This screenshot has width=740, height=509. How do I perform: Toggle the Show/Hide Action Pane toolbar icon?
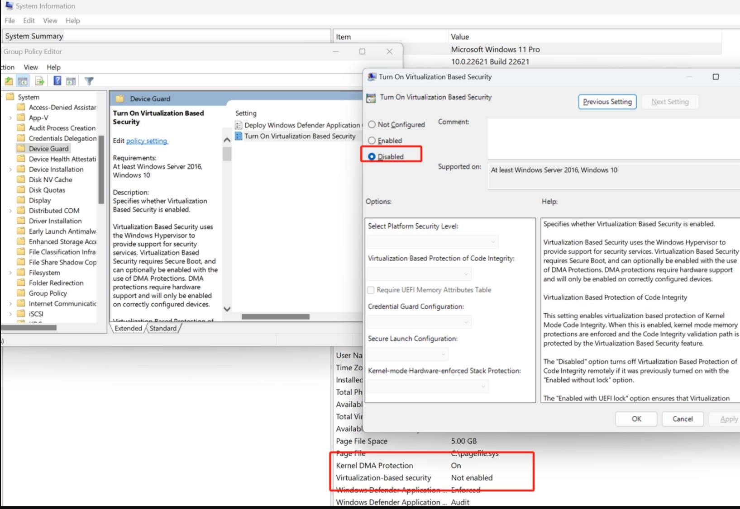71,81
